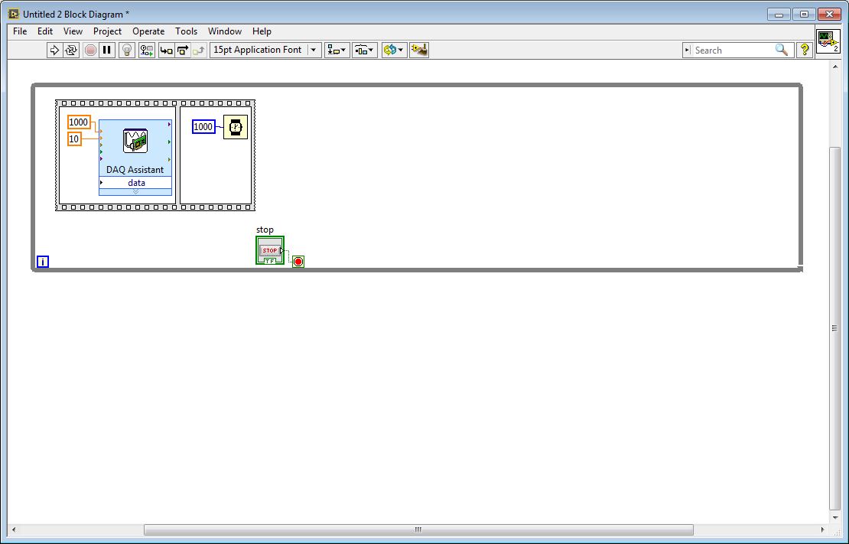Click scroll down arrow
Viewport: 849px width, 544px height.
(x=834, y=517)
